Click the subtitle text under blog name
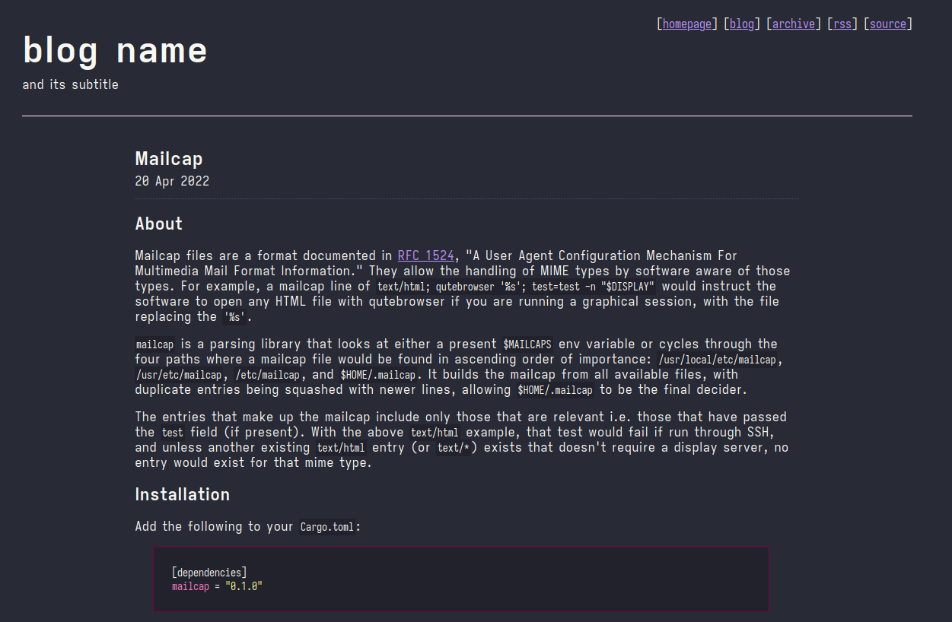Viewport: 952px width, 622px height. pos(70,84)
